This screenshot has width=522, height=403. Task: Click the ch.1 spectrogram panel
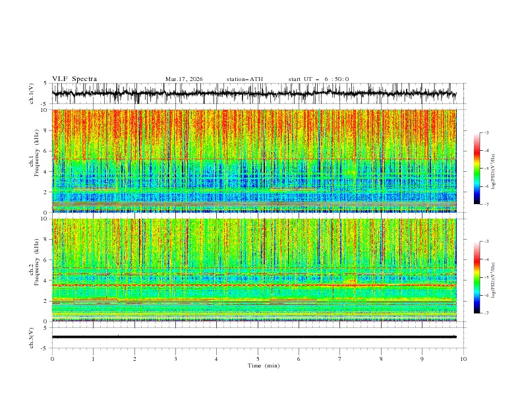point(254,161)
